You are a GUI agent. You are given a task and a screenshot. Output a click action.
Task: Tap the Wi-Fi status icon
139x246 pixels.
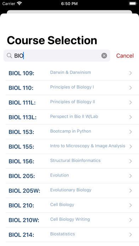pos(20,4)
